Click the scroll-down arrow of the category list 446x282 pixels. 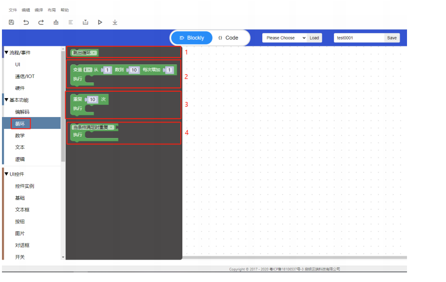(63, 257)
